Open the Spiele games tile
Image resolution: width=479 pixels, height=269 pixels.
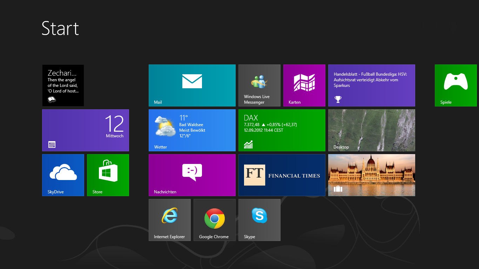pyautogui.click(x=456, y=85)
